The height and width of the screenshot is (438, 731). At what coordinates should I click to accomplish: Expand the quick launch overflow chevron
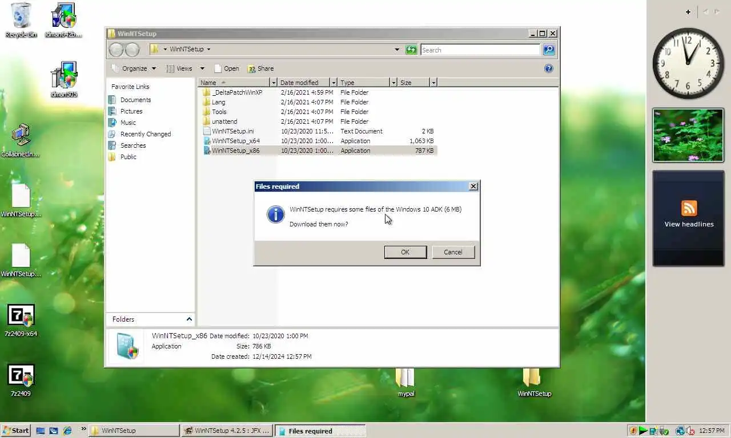click(83, 429)
